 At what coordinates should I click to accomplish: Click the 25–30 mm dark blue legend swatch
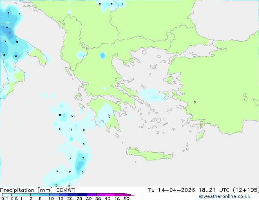pos(83,195)
